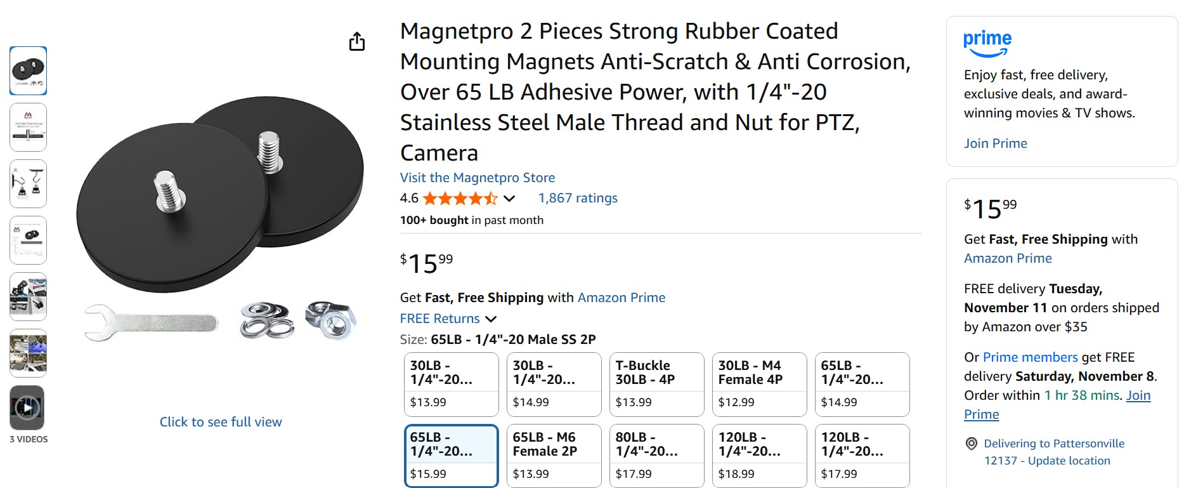Select the first product image thumbnail
The image size is (1184, 488).
click(x=29, y=70)
